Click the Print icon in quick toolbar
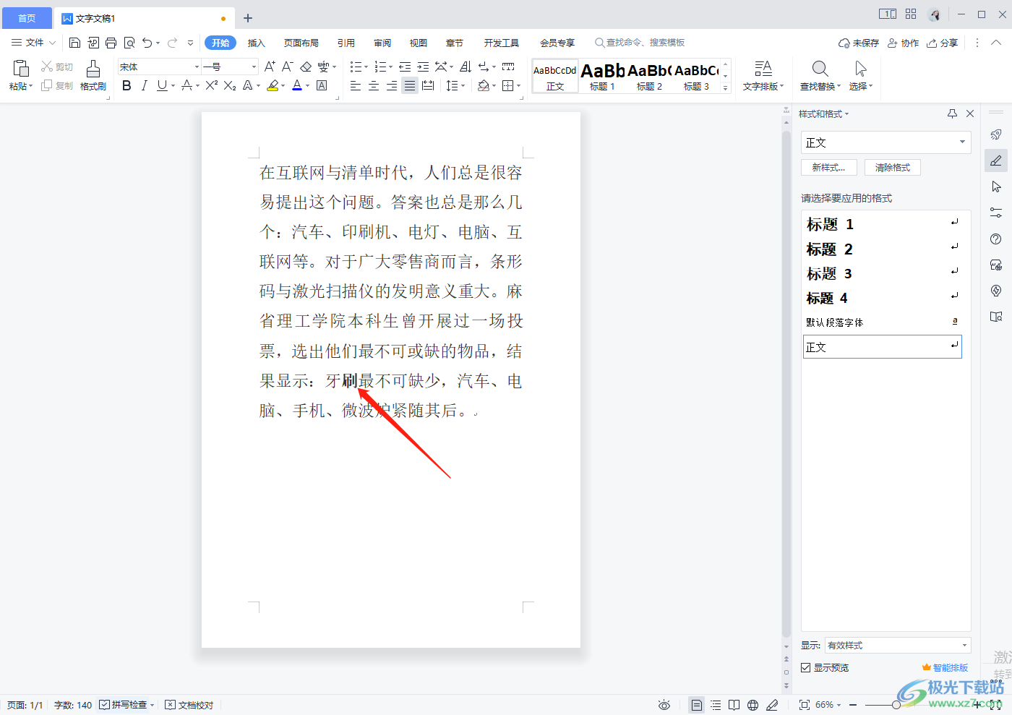 click(x=111, y=43)
